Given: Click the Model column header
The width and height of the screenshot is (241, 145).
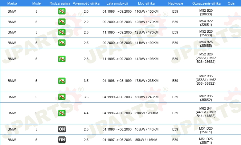Looking at the screenshot, I should (x=37, y=3).
